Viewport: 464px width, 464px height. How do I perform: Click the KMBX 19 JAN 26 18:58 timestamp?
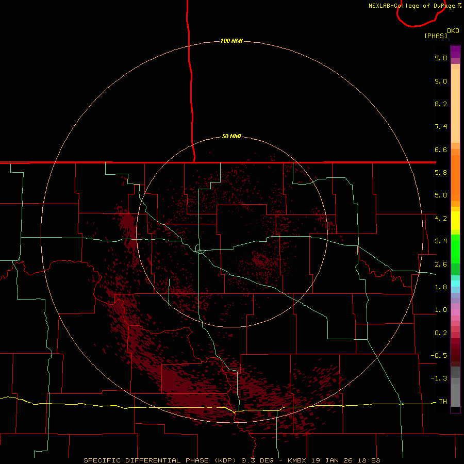(x=334, y=460)
